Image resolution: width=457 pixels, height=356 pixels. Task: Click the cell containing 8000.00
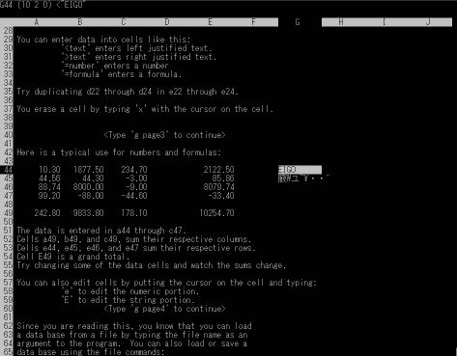pyautogui.click(x=89, y=187)
